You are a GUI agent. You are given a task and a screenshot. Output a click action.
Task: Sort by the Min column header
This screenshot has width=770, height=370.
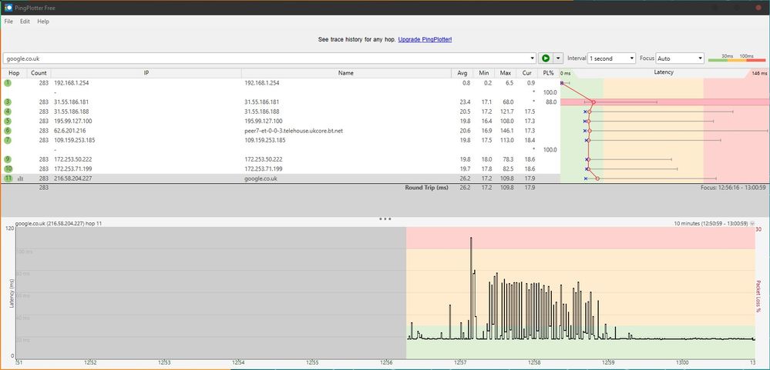484,73
